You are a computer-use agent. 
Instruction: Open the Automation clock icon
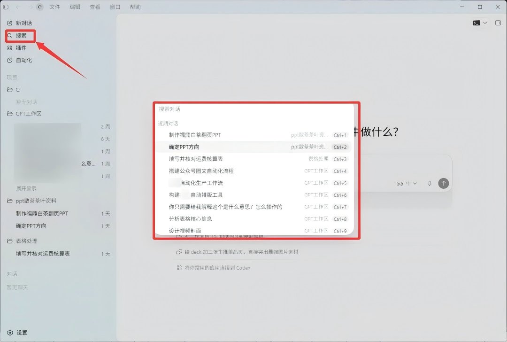[10, 60]
